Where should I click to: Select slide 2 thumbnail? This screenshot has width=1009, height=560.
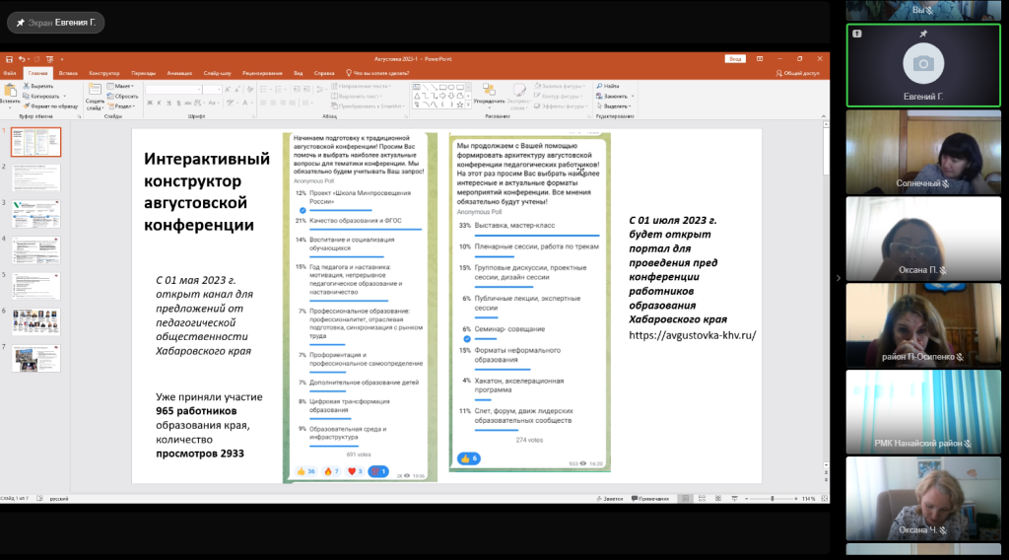36,177
